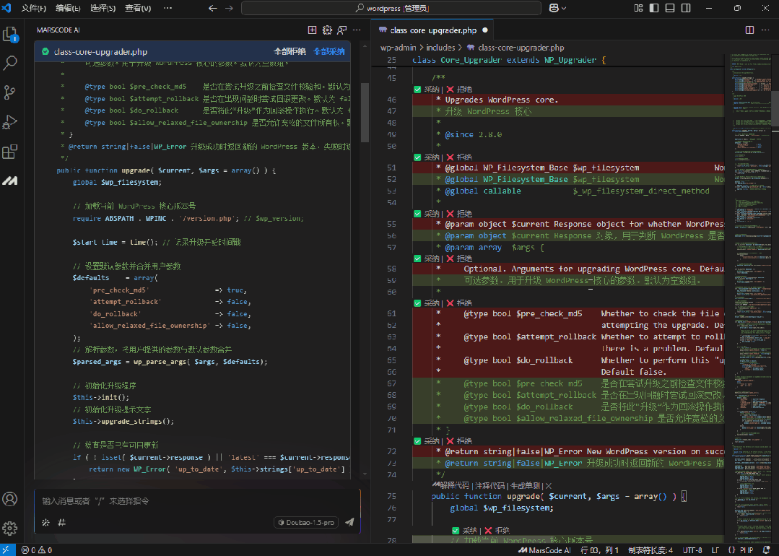Image resolution: width=779 pixels, height=556 pixels.
Task: Click the 生成单测 code lens
Action: click(x=525, y=485)
